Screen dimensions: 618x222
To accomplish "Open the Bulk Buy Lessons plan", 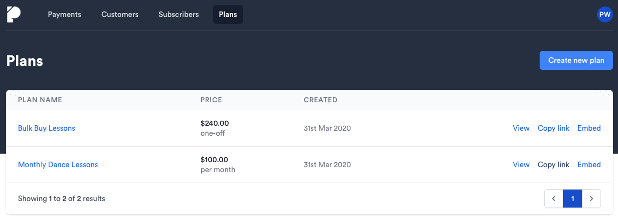I will click(x=46, y=128).
